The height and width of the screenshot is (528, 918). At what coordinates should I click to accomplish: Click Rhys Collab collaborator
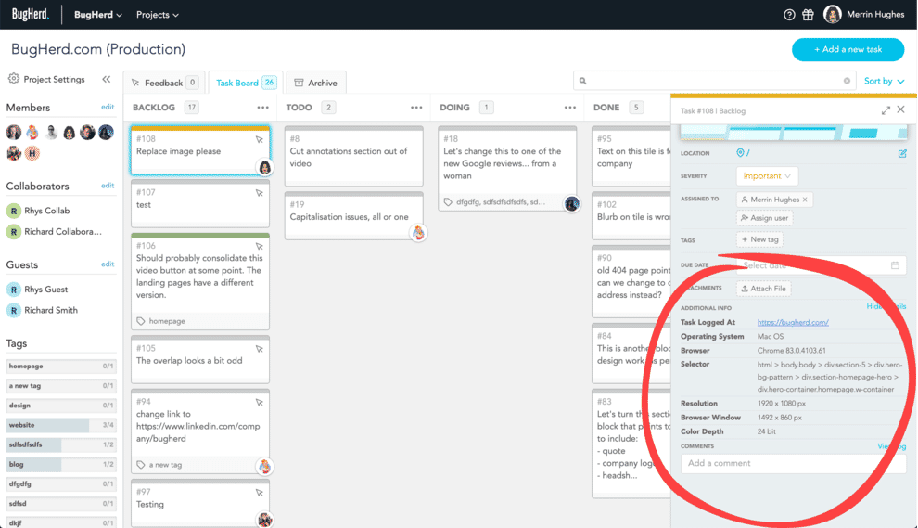(38, 211)
